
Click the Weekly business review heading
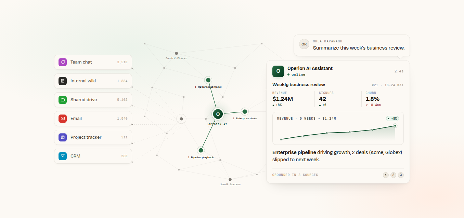tap(299, 85)
